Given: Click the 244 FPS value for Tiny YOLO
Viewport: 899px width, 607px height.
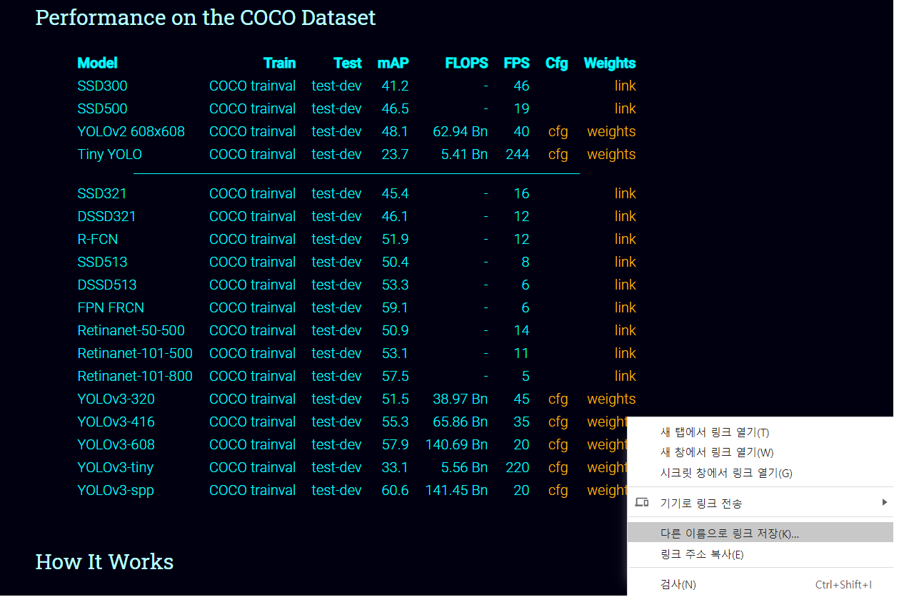Looking at the screenshot, I should click(x=518, y=154).
